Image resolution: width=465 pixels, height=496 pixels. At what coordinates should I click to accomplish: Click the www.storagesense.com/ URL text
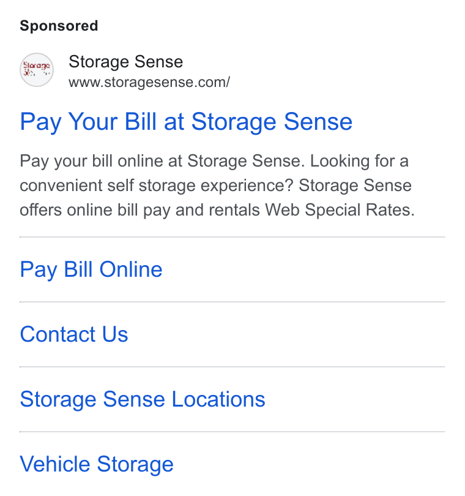pyautogui.click(x=149, y=82)
